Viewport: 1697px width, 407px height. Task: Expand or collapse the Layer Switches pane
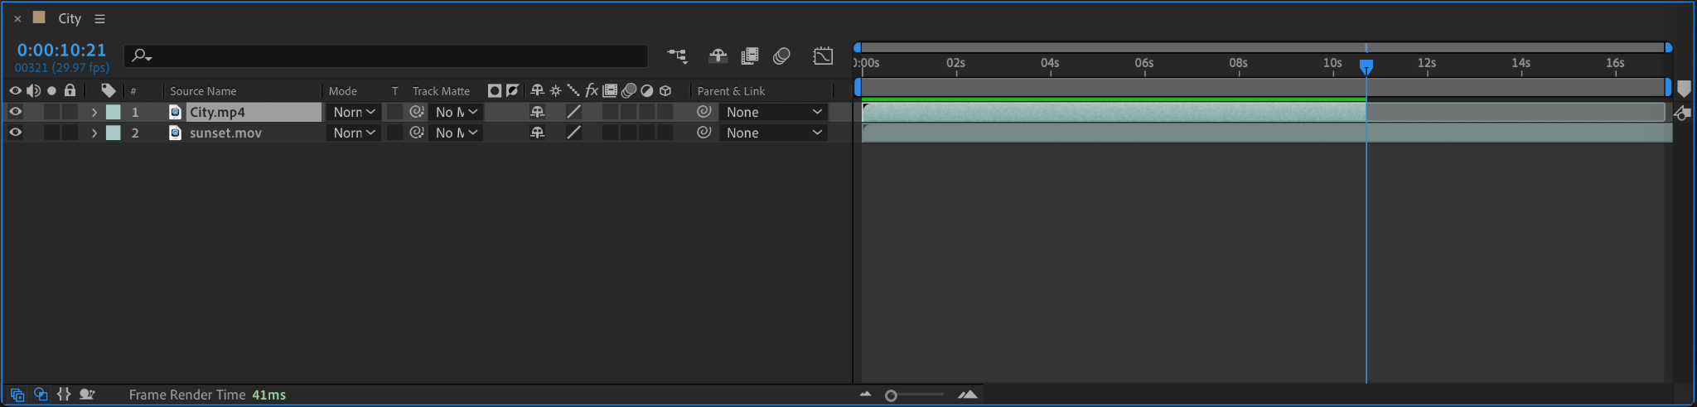pyautogui.click(x=17, y=395)
